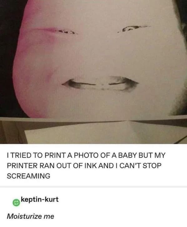Click the word 'Moisturize' in the reply
This screenshot has width=187, height=227.
[x=24, y=216]
